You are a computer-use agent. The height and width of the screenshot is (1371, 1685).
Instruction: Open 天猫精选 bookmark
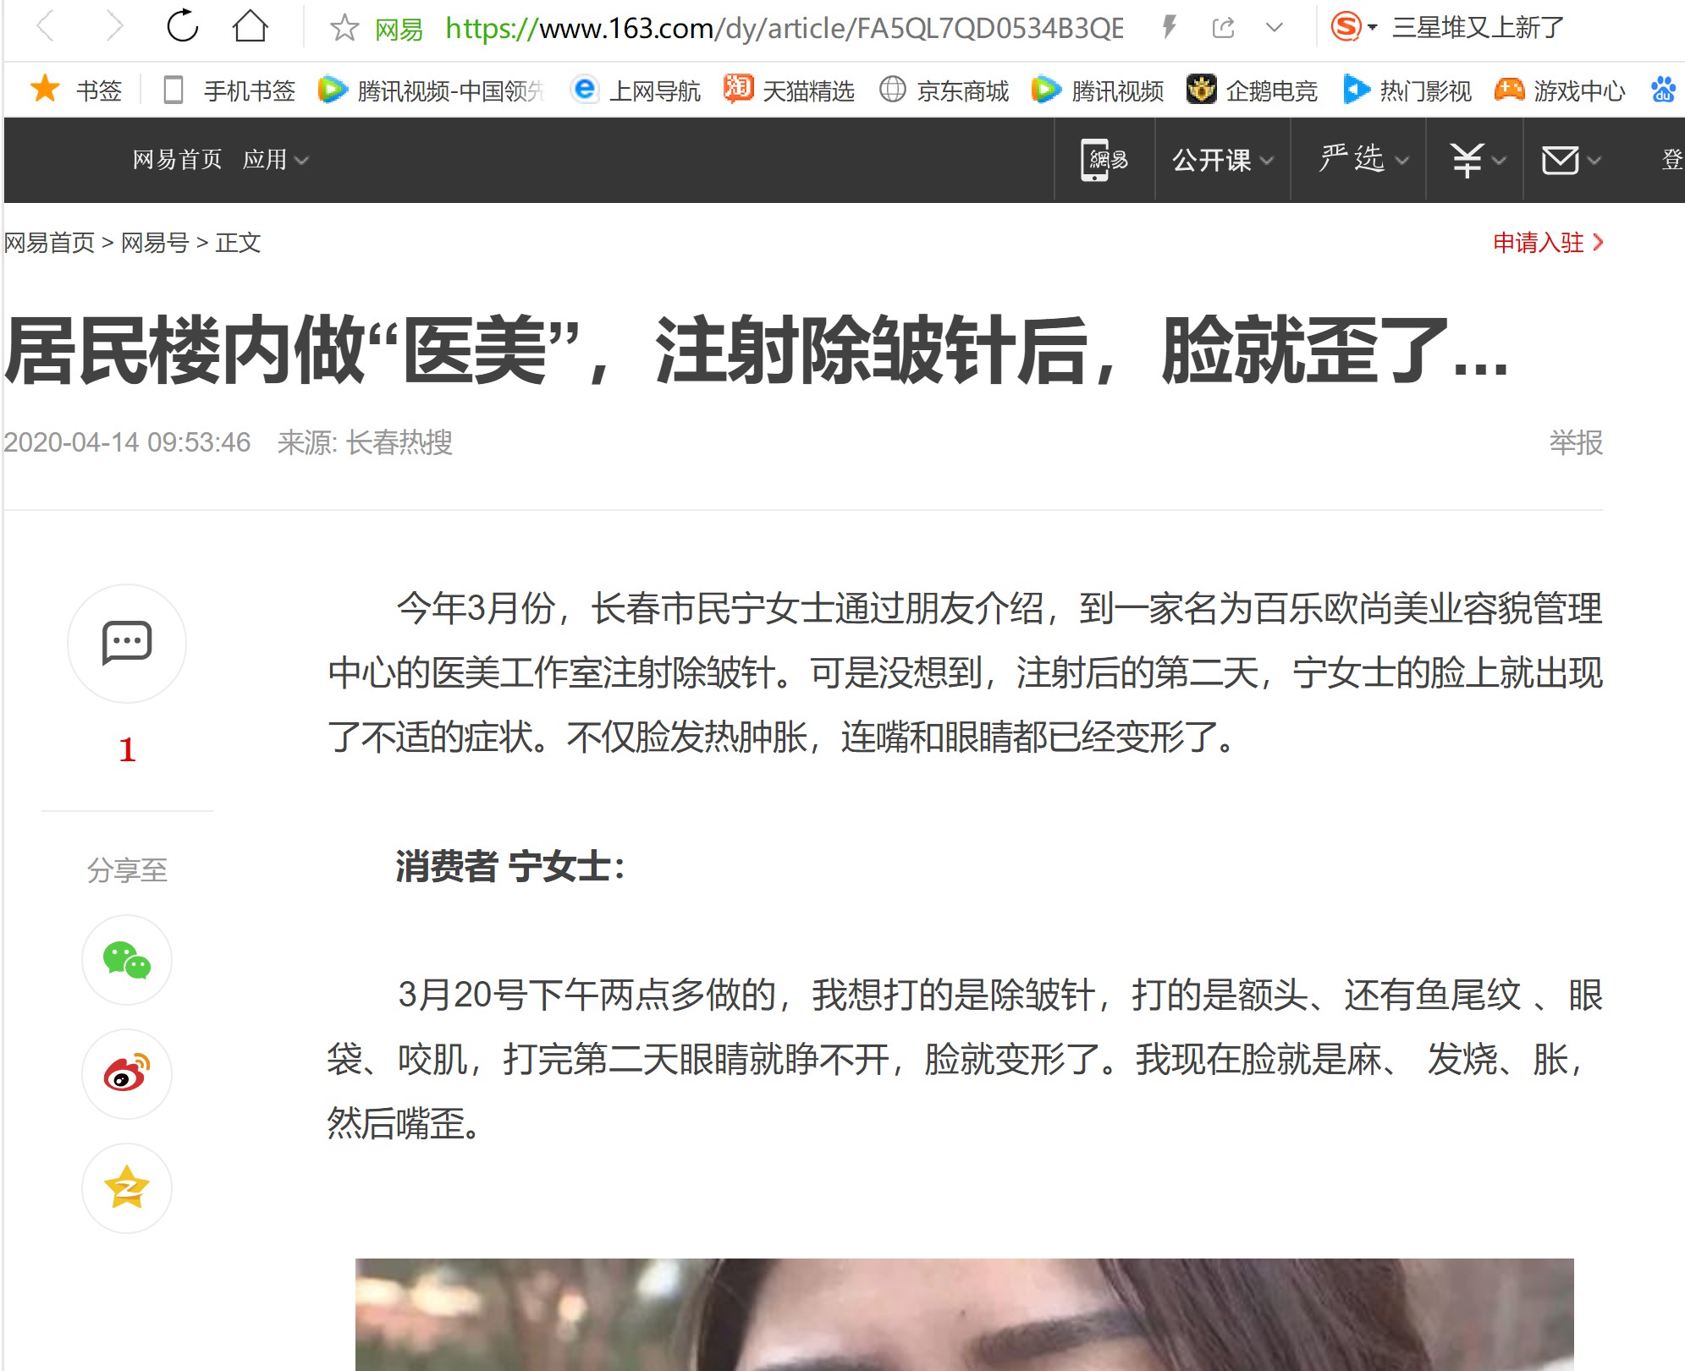click(790, 90)
